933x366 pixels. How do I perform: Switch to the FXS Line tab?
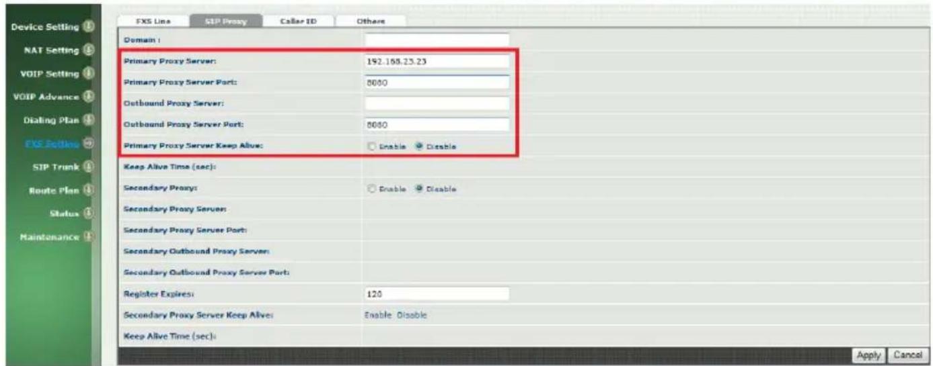click(153, 21)
